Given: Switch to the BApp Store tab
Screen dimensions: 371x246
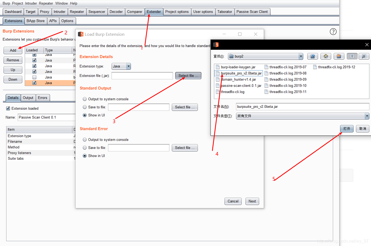Looking at the screenshot, I should pyautogui.click(x=35, y=21).
